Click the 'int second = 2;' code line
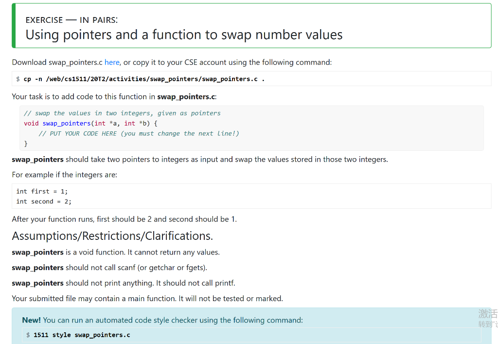This screenshot has height=344, width=498. tap(46, 201)
